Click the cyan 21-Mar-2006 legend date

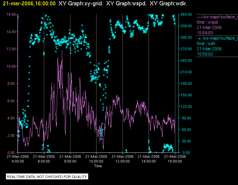tap(209, 49)
